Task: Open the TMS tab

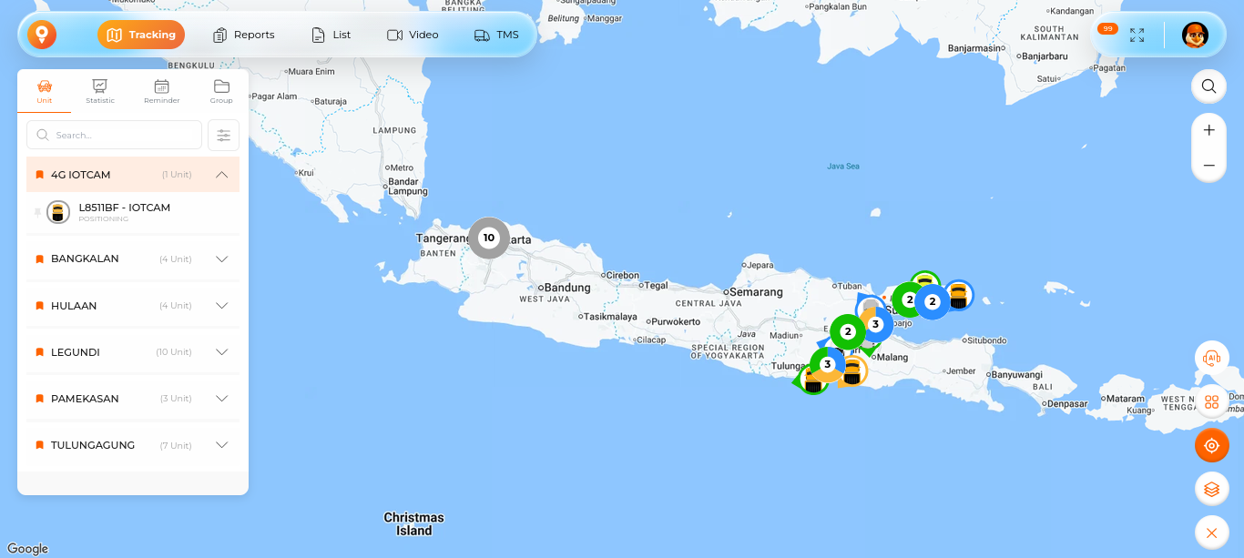Action: point(496,35)
